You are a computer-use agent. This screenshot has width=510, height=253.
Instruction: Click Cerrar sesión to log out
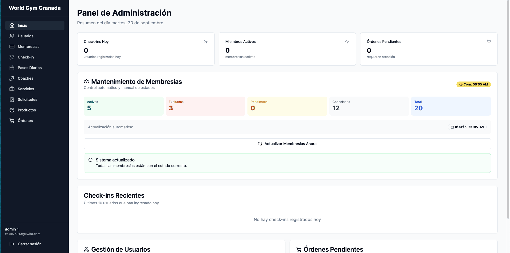29,244
